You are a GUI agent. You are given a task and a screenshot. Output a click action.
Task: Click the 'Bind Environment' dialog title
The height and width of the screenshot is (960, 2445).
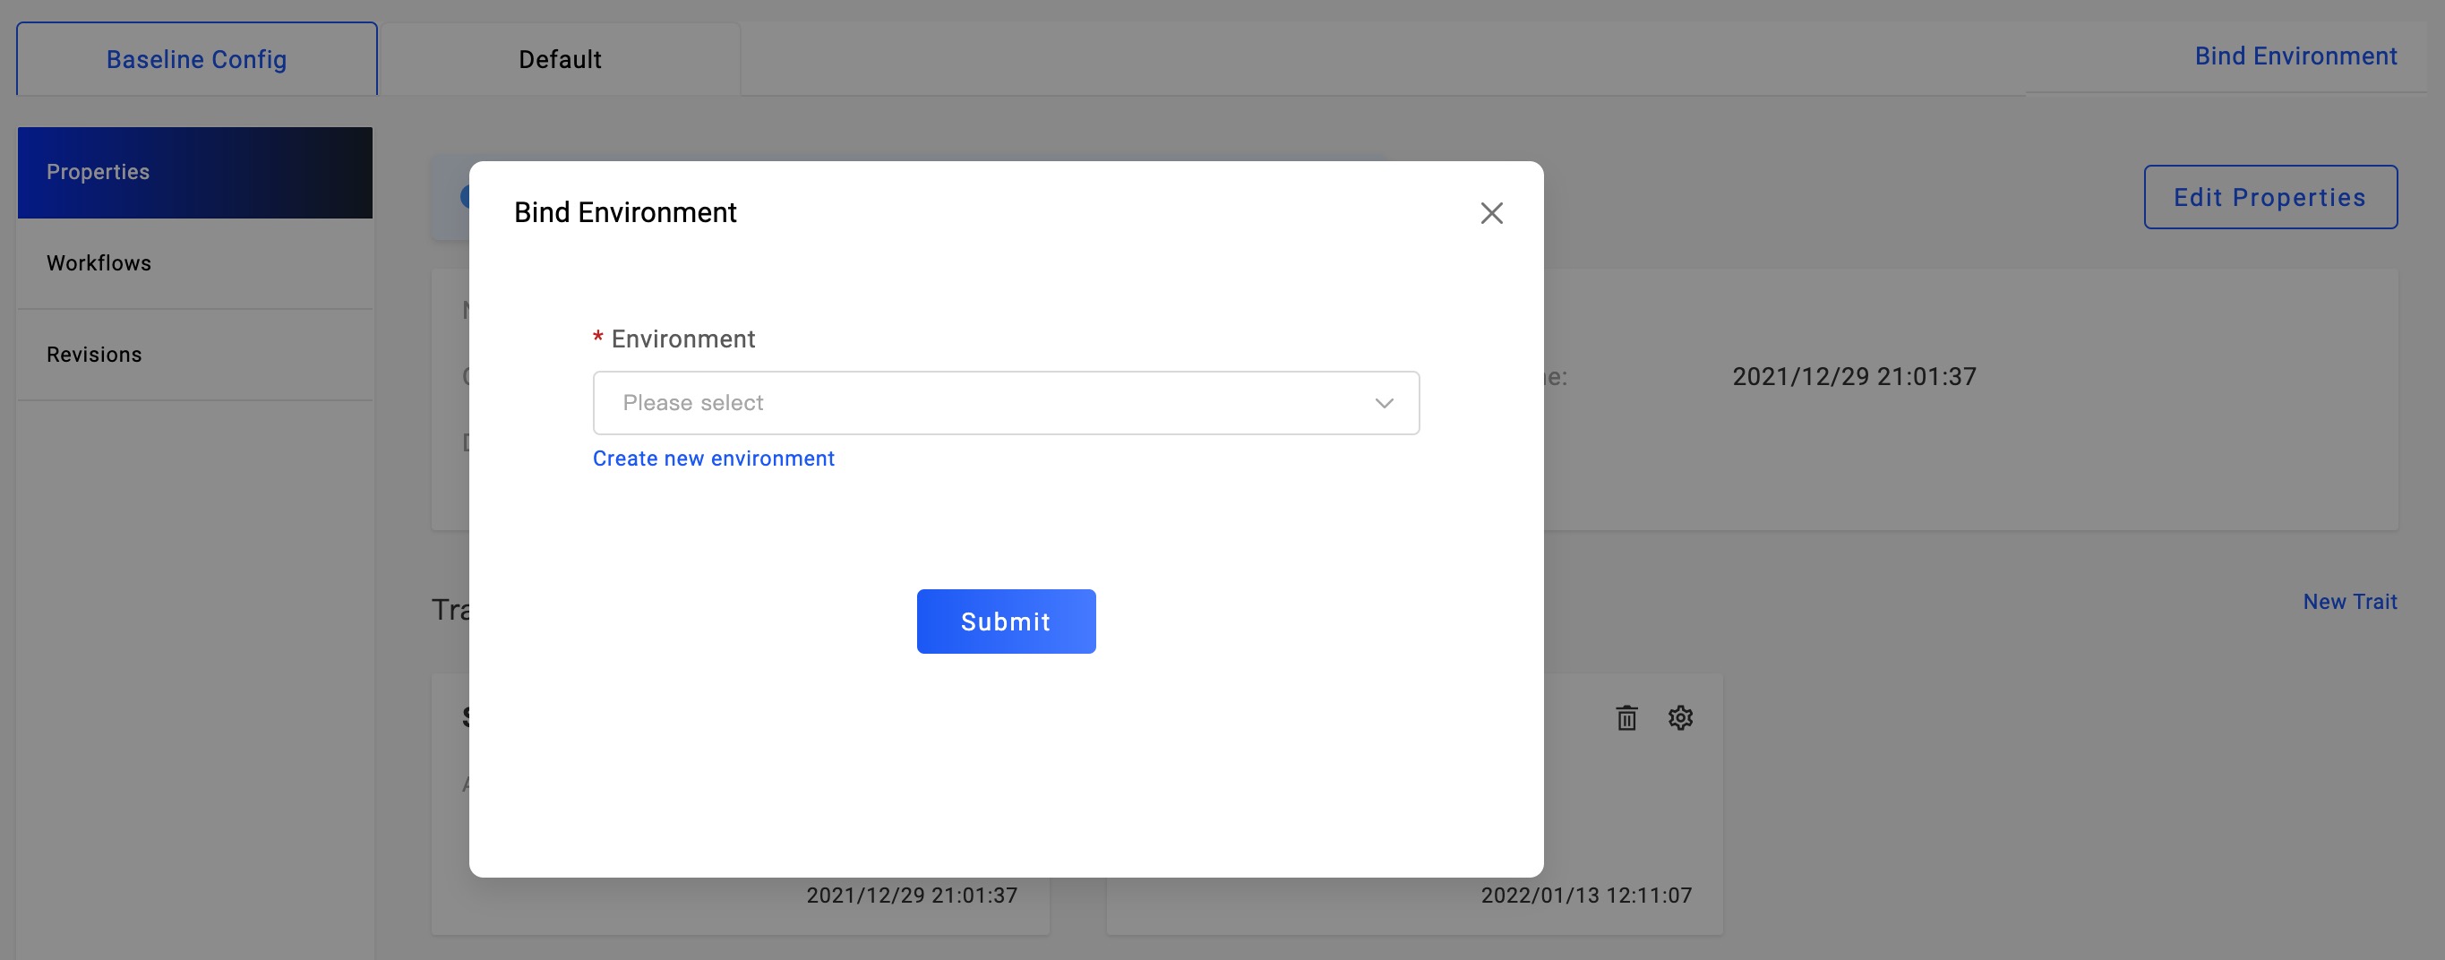[x=624, y=212]
